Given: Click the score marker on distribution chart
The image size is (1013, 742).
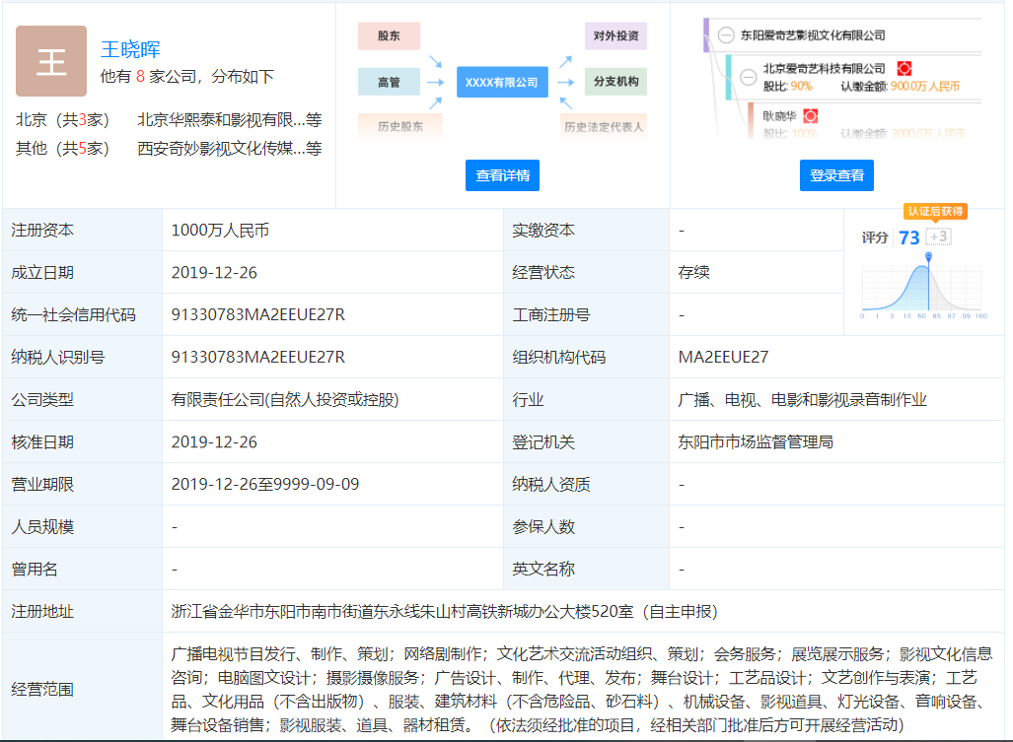Looking at the screenshot, I should point(928,257).
